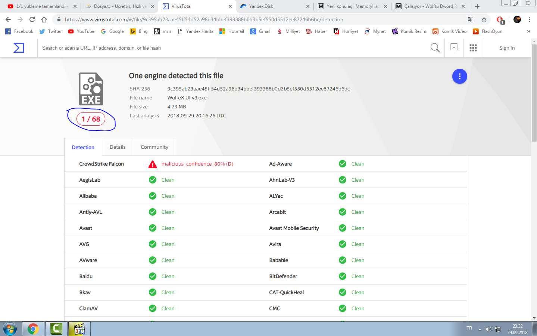Click the 1 / 68 detection ratio badge
This screenshot has height=336, width=537.
click(91, 119)
